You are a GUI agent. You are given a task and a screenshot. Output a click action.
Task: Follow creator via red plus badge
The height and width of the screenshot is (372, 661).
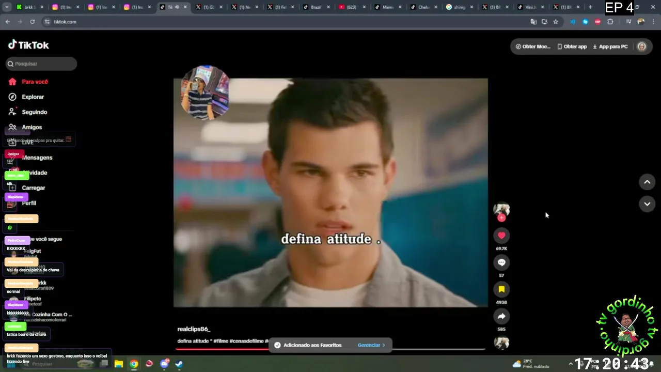pyautogui.click(x=501, y=218)
